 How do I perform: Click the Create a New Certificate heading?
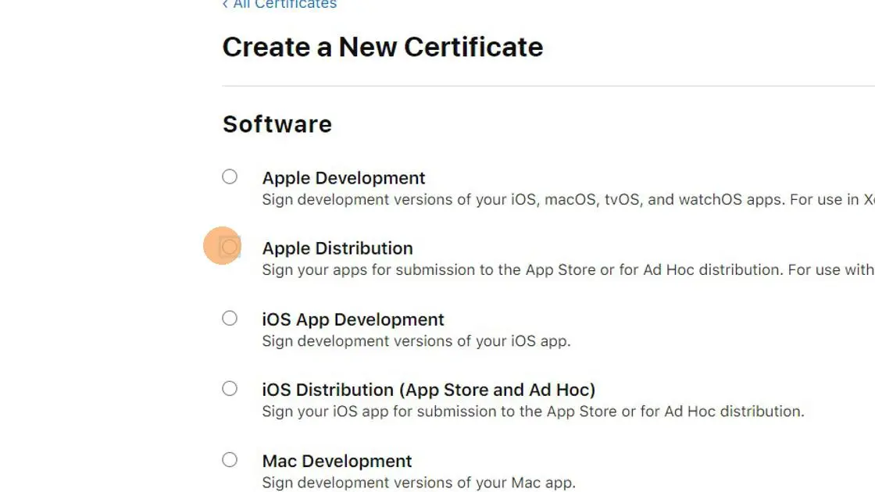point(383,47)
